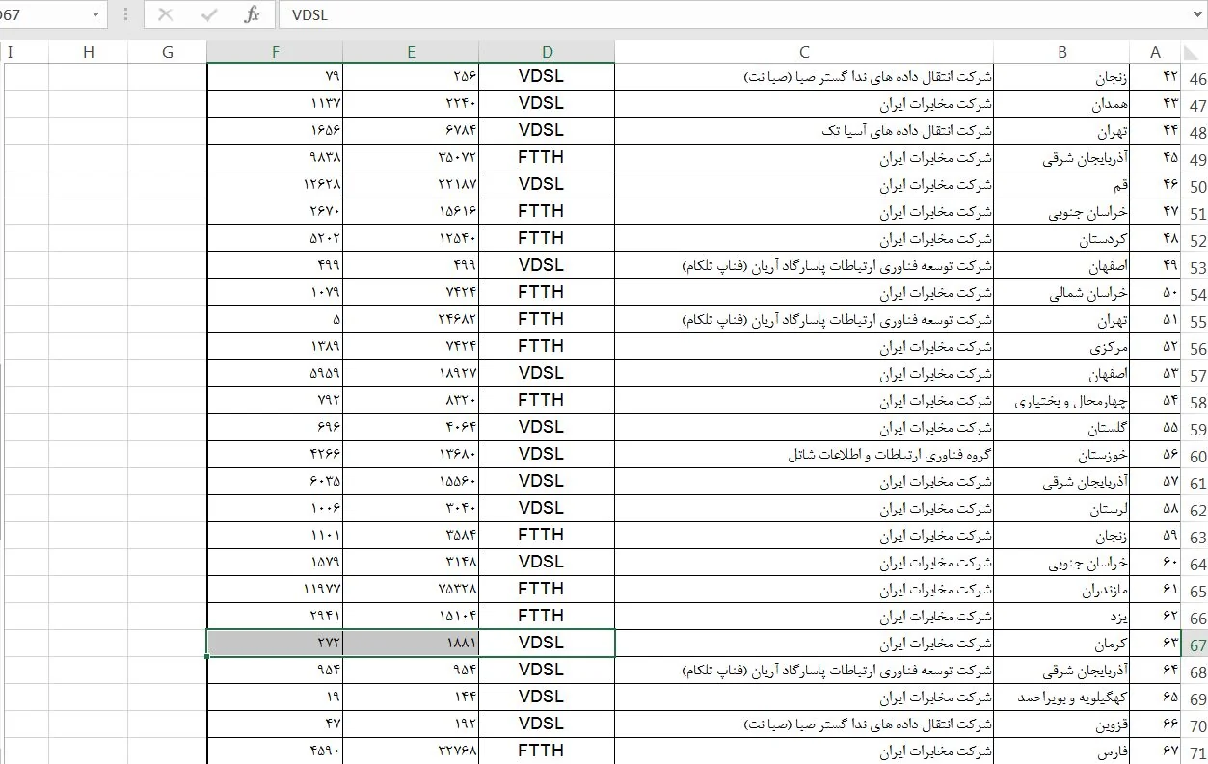
Task: Select the column D header
Action: click(547, 52)
